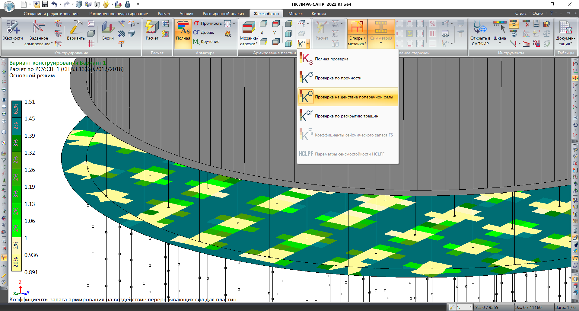Click the save floppy disk icon
The height and width of the screenshot is (311, 579).
(45, 4)
